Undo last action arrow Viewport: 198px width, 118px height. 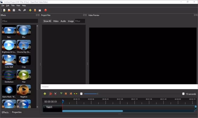coord(20,10)
